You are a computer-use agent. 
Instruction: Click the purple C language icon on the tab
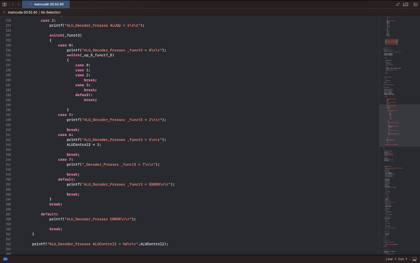click(x=31, y=4)
